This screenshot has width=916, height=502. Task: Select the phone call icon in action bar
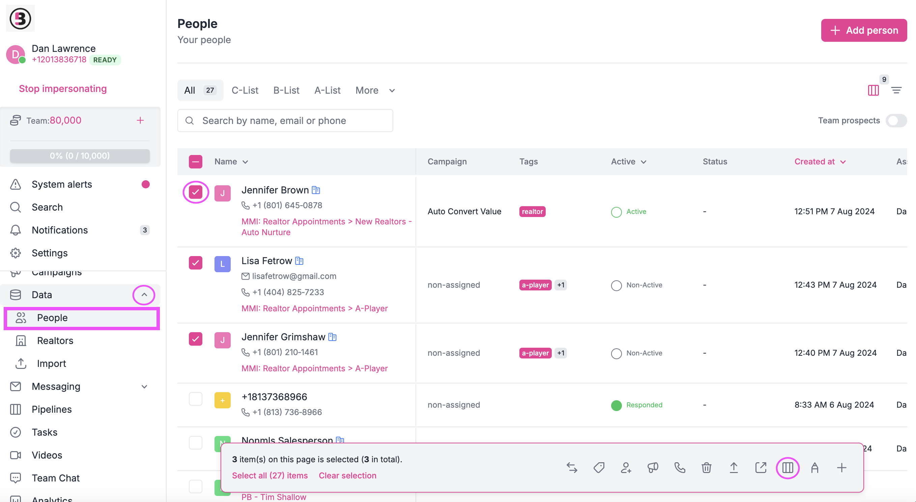680,468
